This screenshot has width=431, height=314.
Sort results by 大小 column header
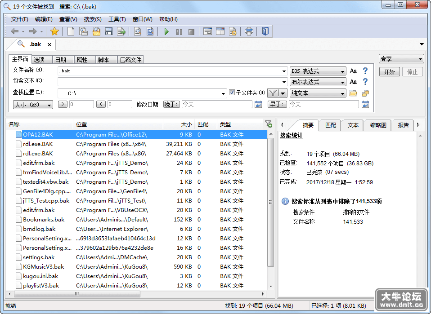(179, 124)
